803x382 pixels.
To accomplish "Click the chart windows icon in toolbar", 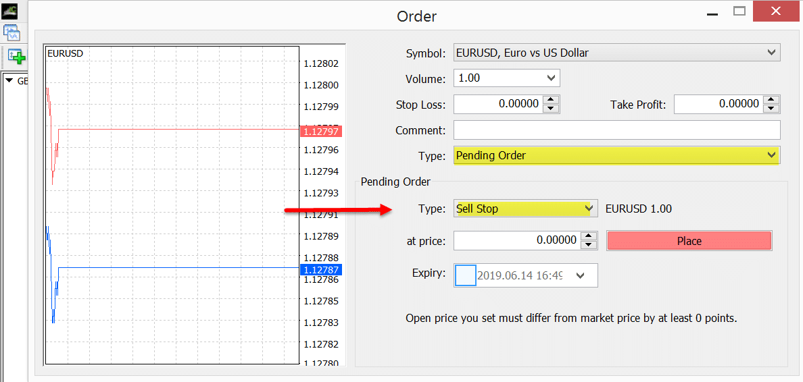I will pyautogui.click(x=12, y=34).
